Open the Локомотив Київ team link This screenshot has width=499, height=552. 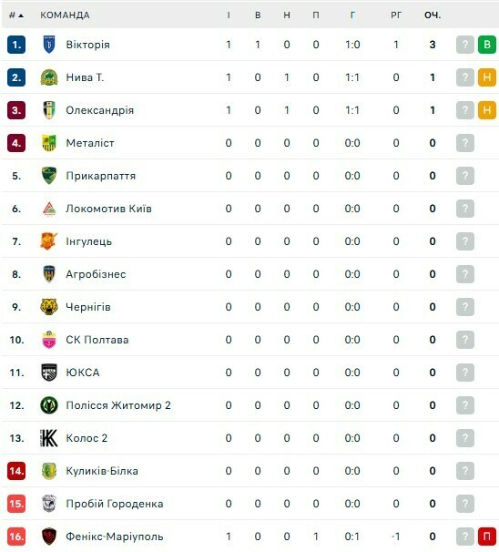[108, 209]
